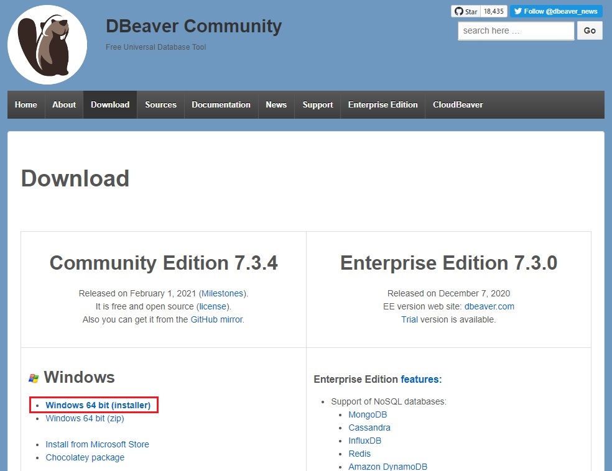
Task: Go to the About page
Action: (64, 104)
